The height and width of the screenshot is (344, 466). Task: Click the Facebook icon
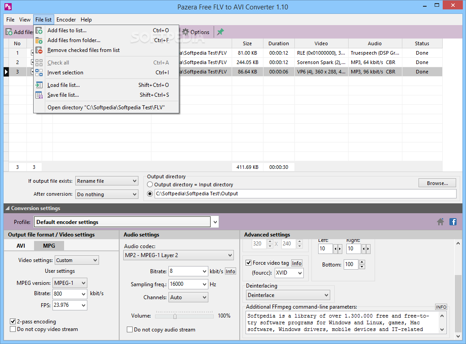tap(453, 222)
